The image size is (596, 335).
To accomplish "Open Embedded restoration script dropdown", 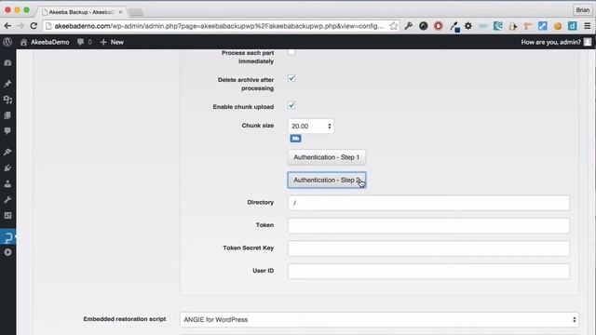I will (x=379, y=320).
